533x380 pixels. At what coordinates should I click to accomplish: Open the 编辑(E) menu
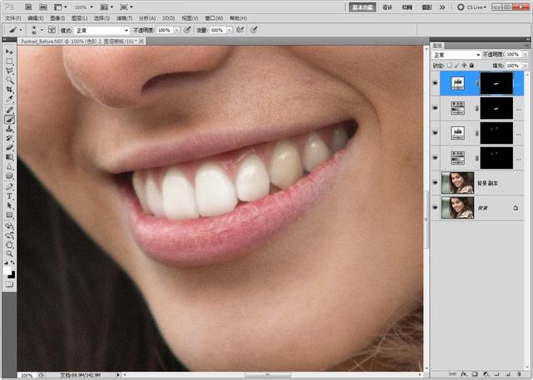[x=35, y=18]
